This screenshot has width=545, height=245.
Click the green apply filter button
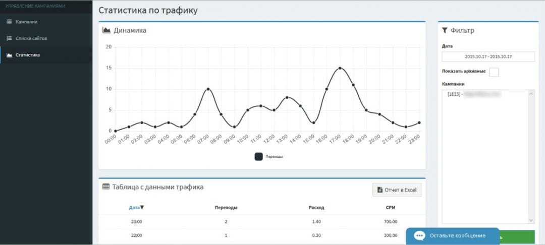[517, 237]
